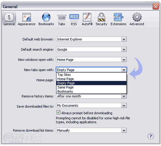
Task: Choose Same Page from the open list
Action: pos(91,87)
